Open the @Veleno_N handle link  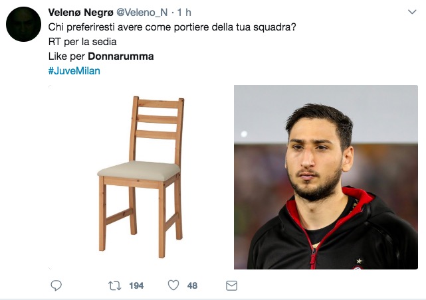point(142,13)
